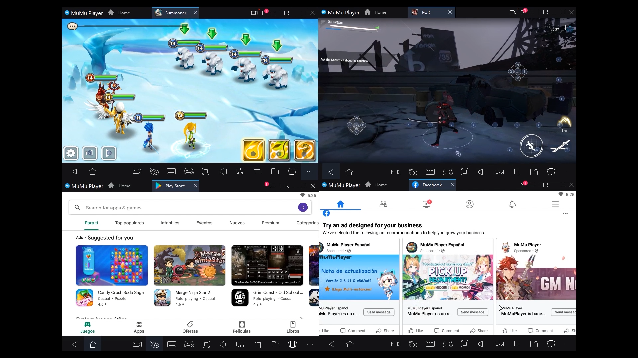The height and width of the screenshot is (358, 638).
Task: Open Facebook Watch video icon
Action: click(x=427, y=204)
